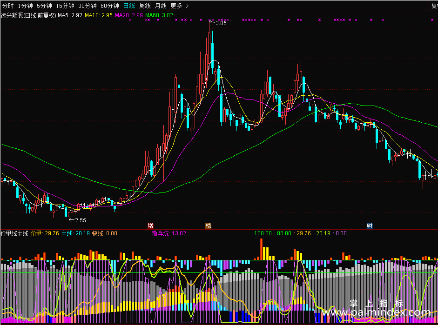Screen dimensions: 438x325
Task: Click the 快线: 0.00 value label
Action: pos(104,233)
